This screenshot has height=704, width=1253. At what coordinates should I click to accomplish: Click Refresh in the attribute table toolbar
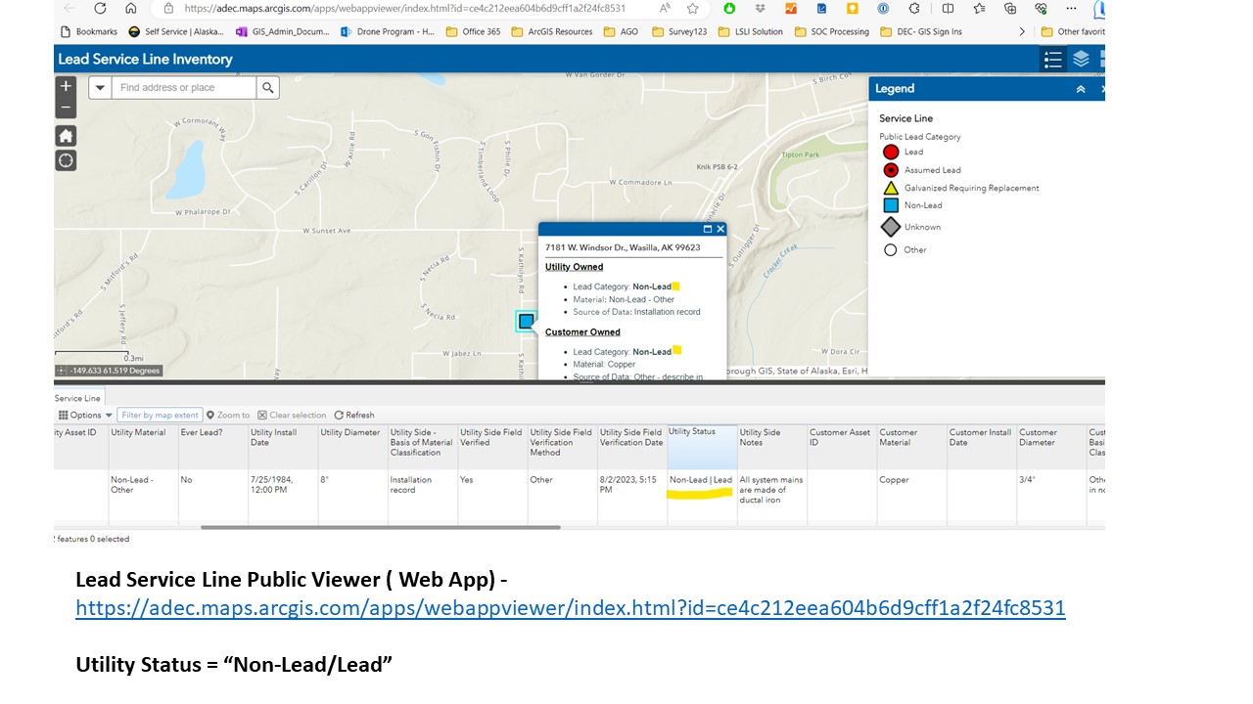(x=353, y=415)
